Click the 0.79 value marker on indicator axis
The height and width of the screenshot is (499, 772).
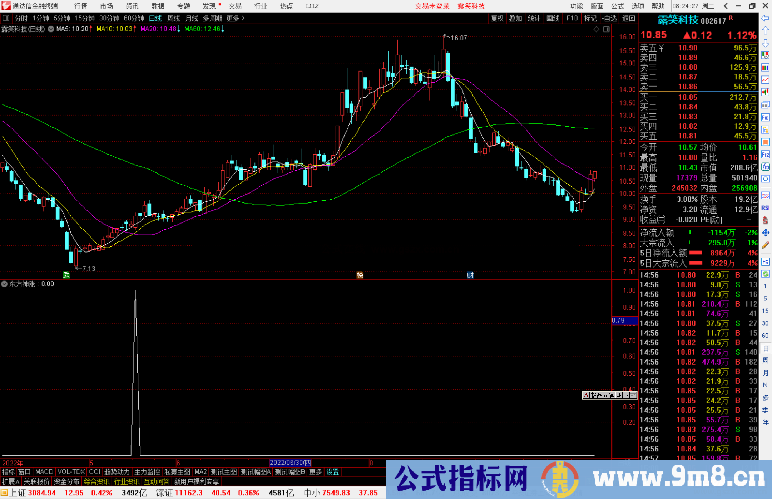625,321
